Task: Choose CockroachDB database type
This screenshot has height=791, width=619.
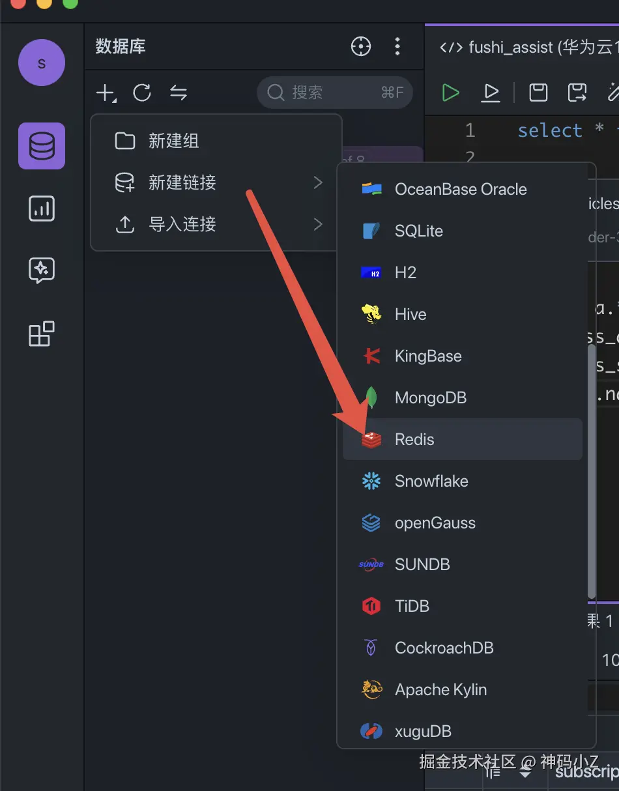Action: 463,648
